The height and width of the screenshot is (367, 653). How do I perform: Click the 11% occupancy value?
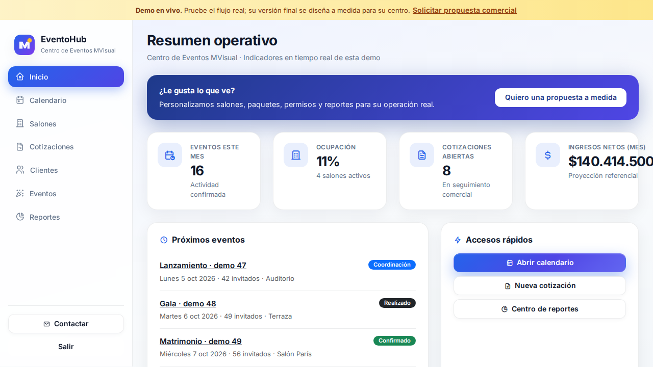click(x=328, y=161)
